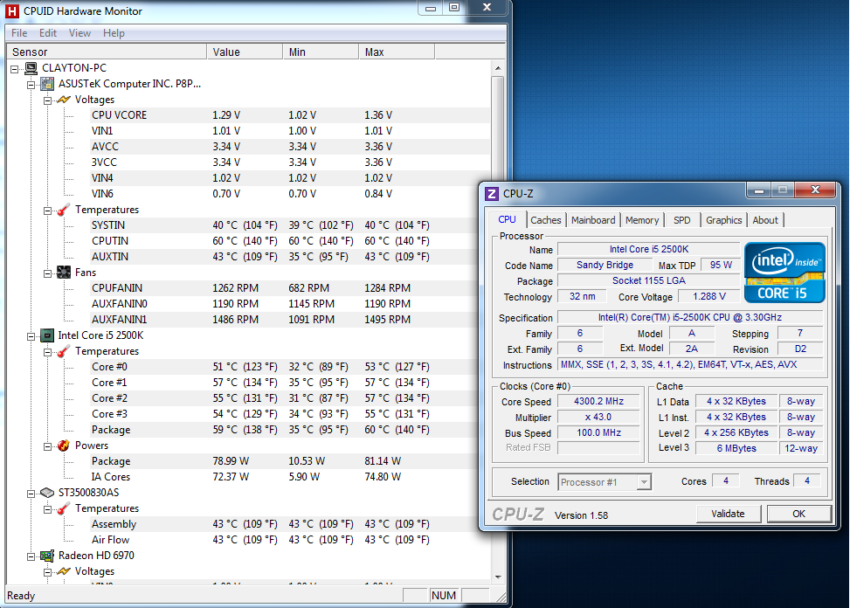Click the CLAYTON-PC computer icon
The image size is (850, 608).
click(31, 68)
